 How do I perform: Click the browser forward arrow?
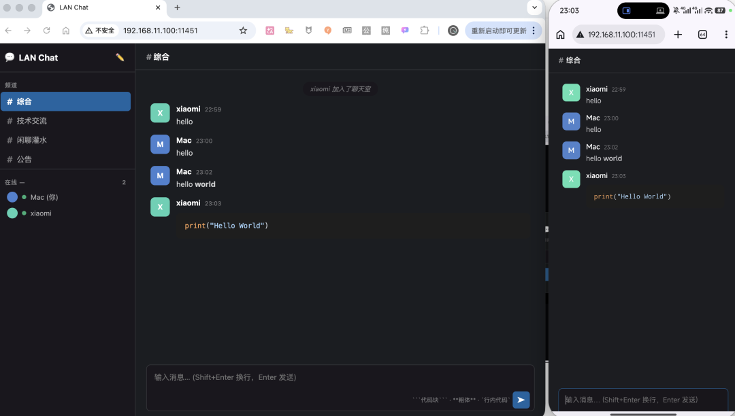click(27, 31)
